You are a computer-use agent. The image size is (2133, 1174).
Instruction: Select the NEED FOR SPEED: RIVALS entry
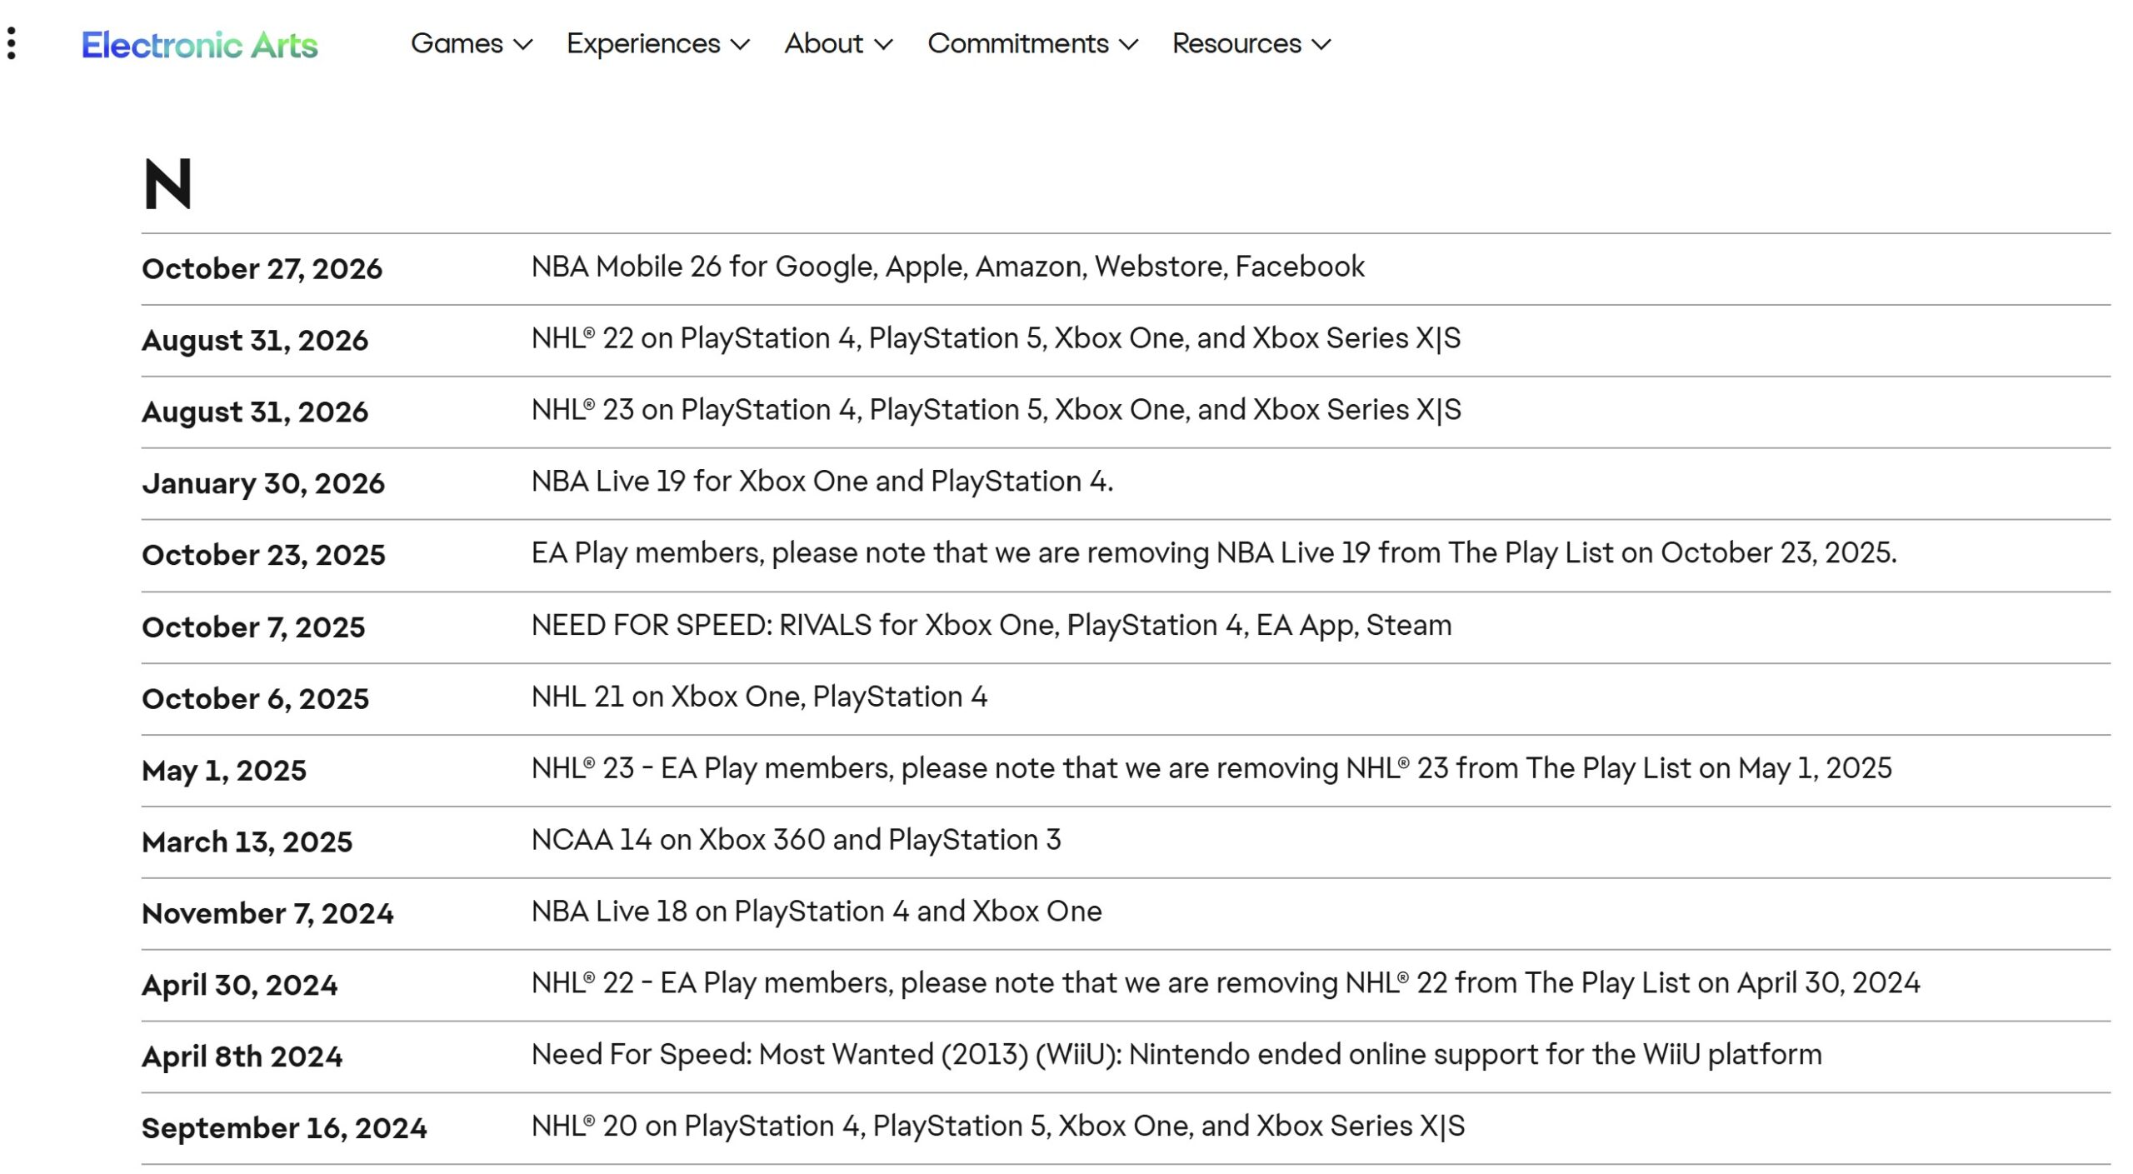(992, 626)
